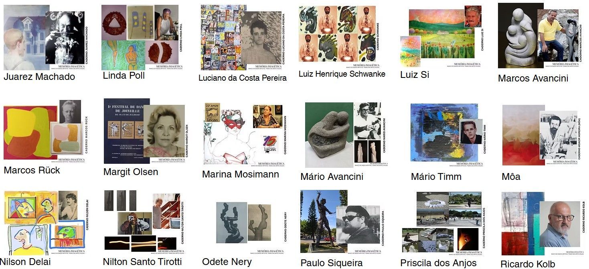The image size is (589, 269).
Task: Open the Luiz Henrique Schwanke name link
Action: point(342,74)
